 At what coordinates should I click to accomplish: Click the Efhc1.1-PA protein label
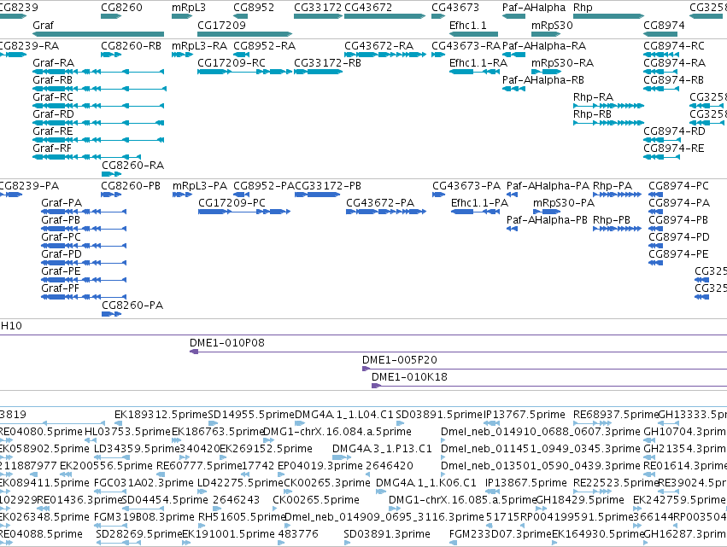479,203
